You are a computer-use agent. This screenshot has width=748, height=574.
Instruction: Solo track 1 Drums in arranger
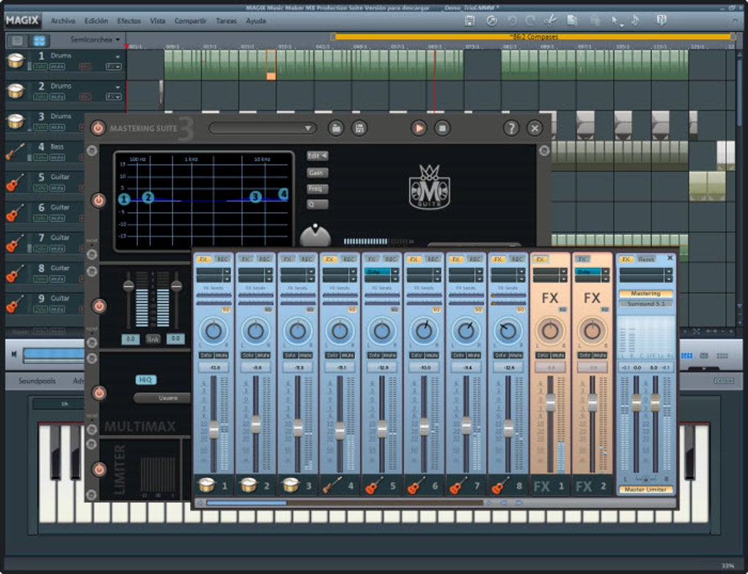point(40,67)
